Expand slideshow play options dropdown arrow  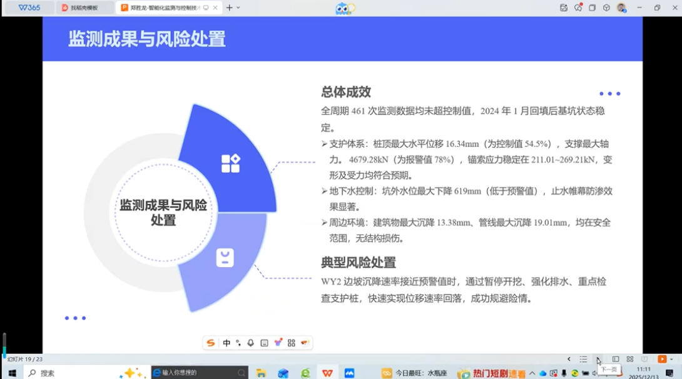point(671,359)
